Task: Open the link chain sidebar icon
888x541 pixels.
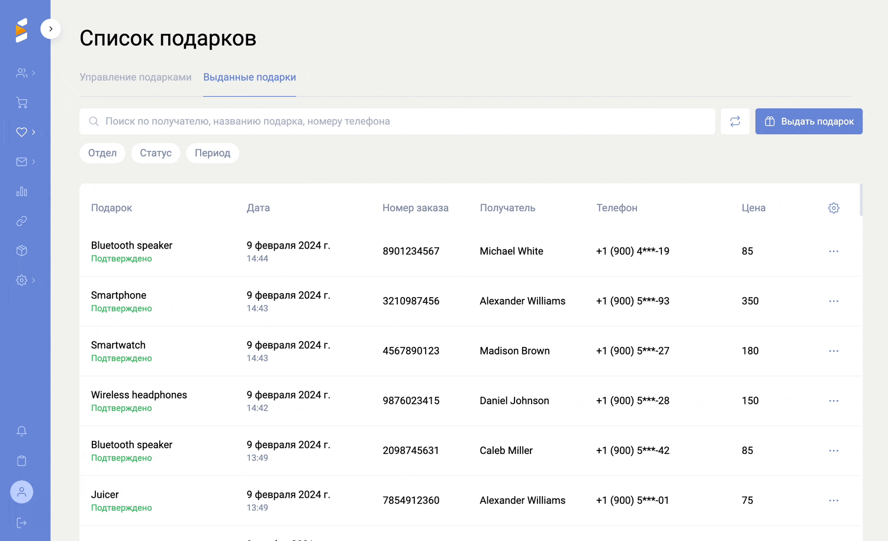Action: coord(22,221)
